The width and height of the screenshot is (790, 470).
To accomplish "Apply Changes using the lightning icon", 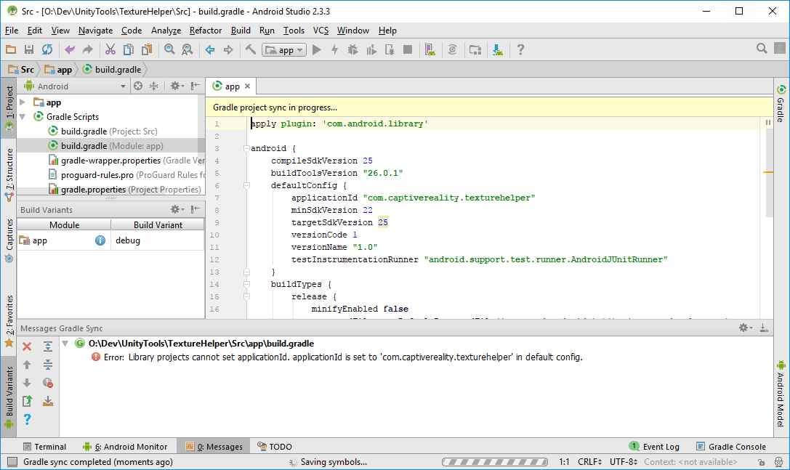I will pos(334,49).
